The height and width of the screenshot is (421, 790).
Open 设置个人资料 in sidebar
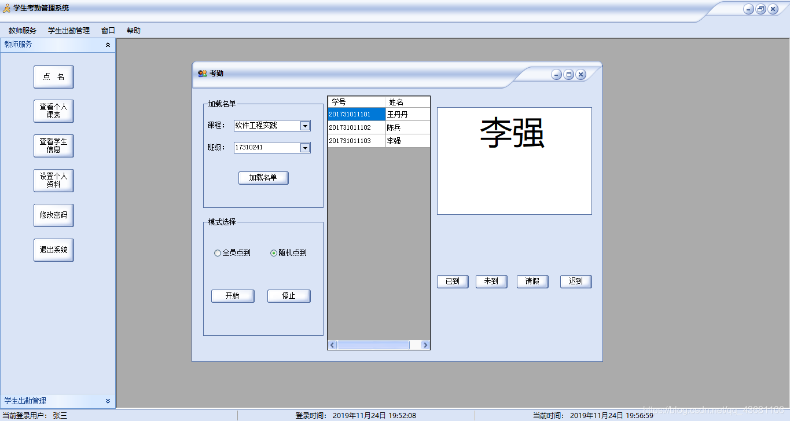(54, 180)
